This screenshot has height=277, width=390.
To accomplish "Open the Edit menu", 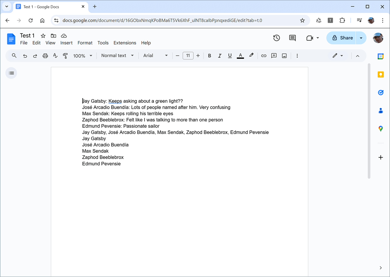I will [36, 43].
